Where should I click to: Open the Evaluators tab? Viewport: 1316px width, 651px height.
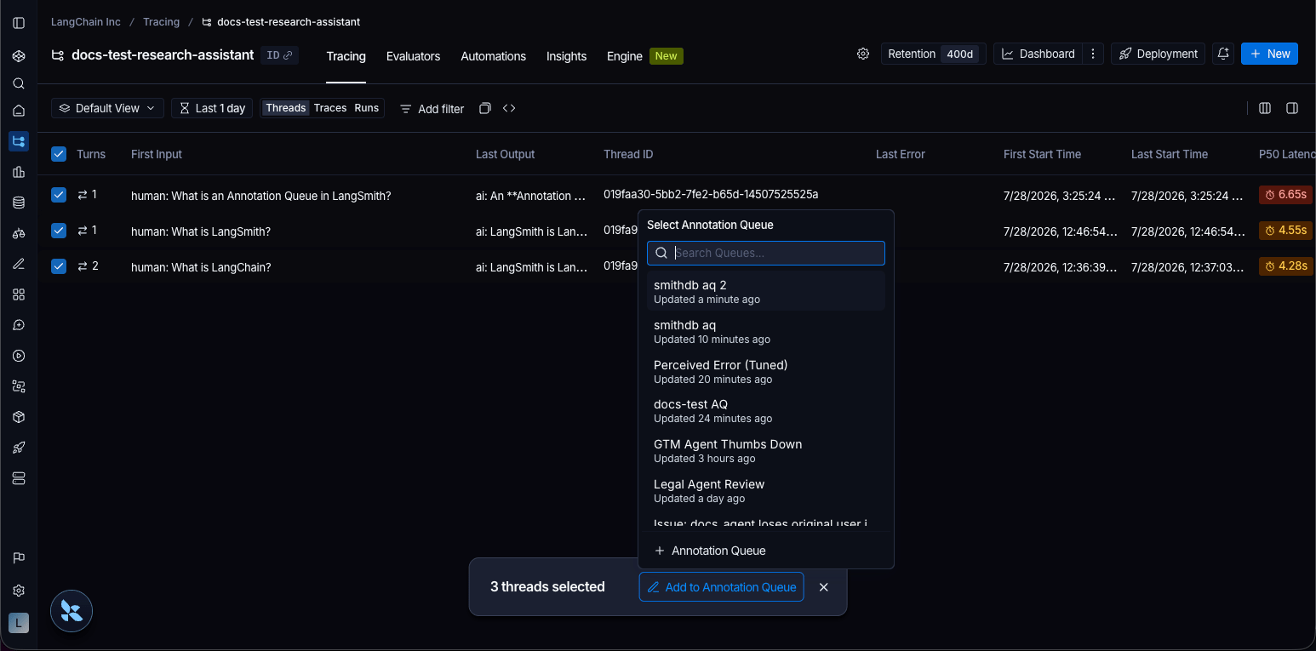pos(413,56)
